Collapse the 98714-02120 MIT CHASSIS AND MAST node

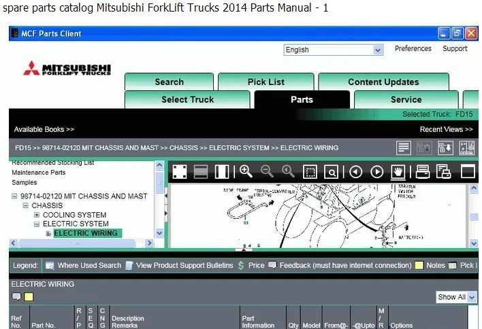(14, 196)
